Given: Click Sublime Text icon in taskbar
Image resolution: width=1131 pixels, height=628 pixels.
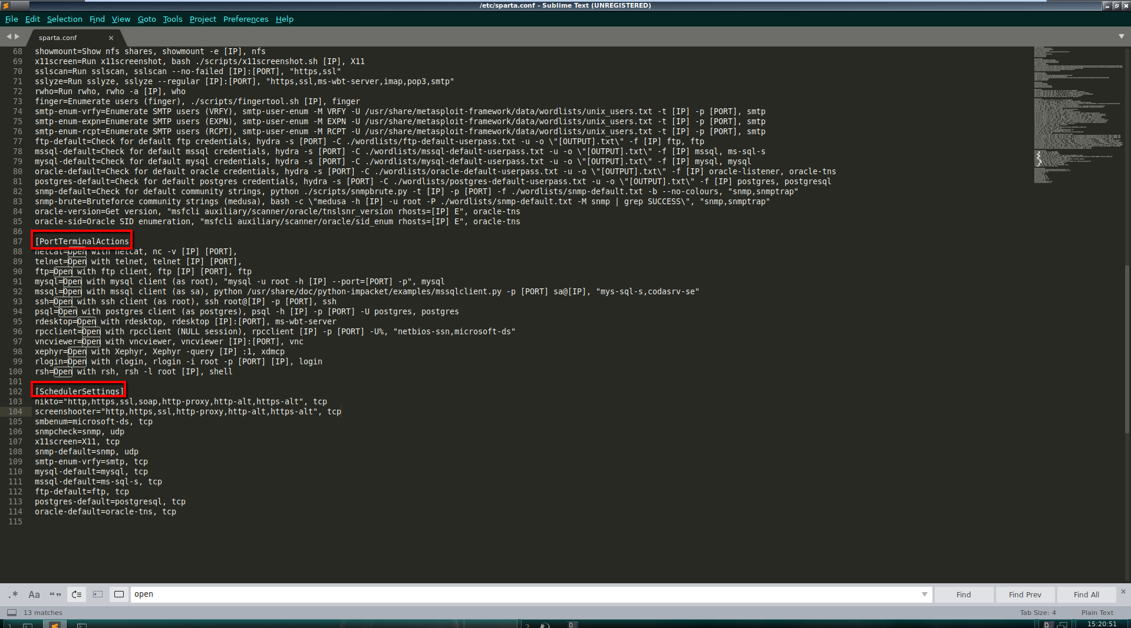Looking at the screenshot, I should pyautogui.click(x=54, y=624).
